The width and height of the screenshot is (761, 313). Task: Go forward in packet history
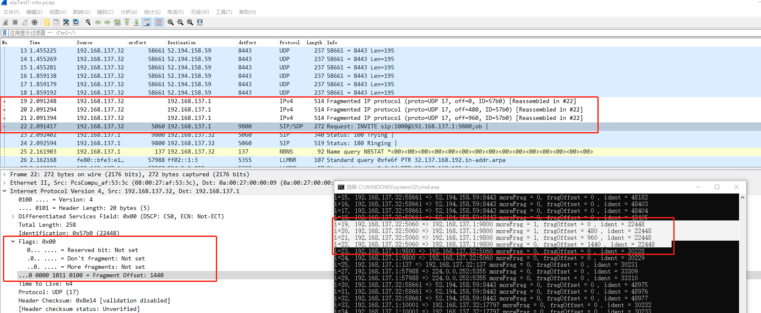108,22
